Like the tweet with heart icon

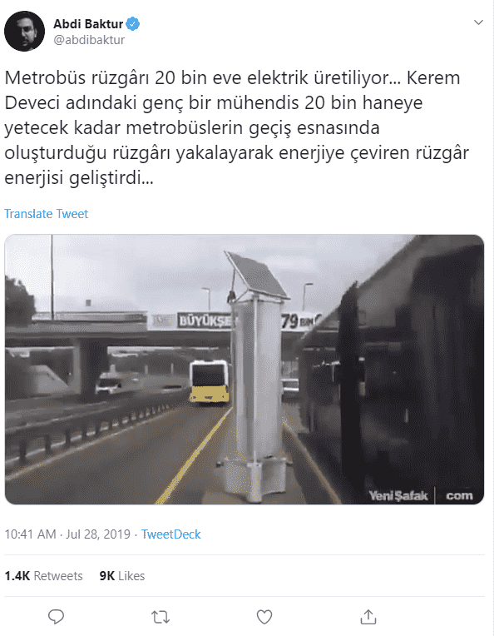click(264, 617)
